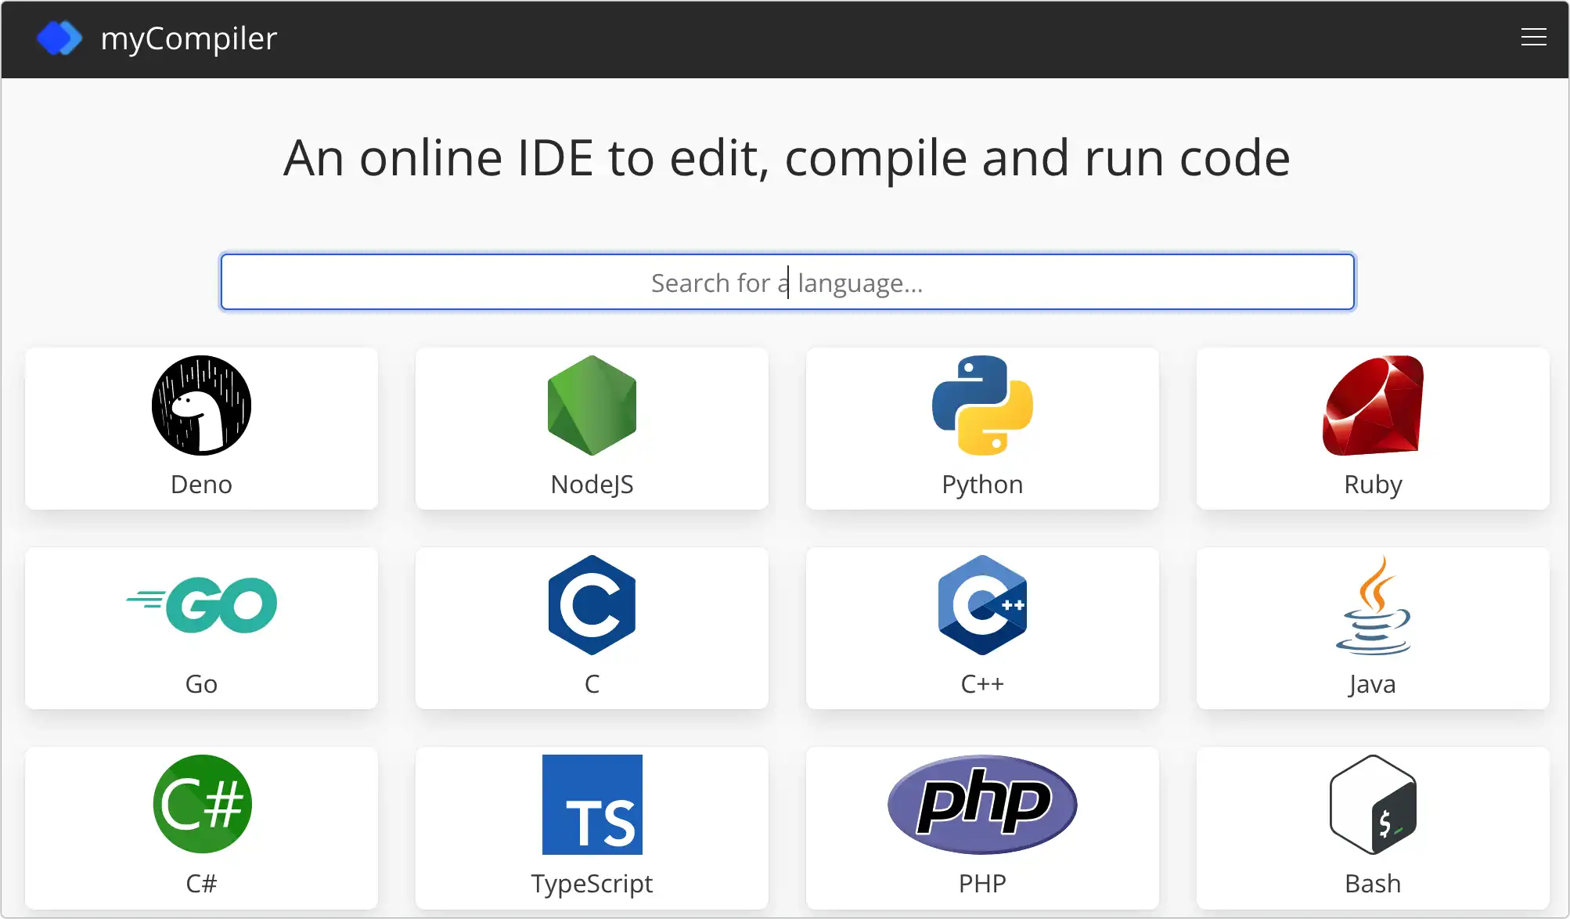The image size is (1570, 919).
Task: Open the hamburger menu
Action: [1533, 38]
